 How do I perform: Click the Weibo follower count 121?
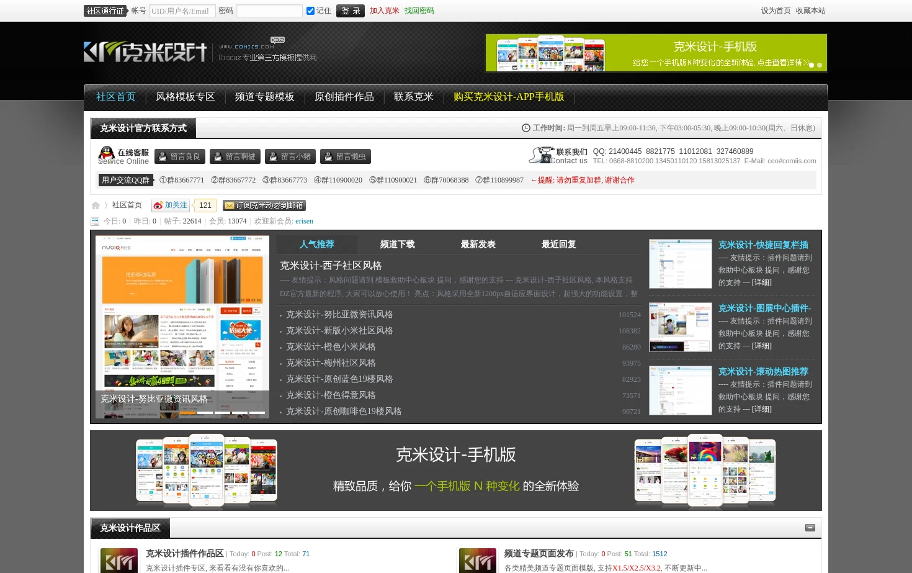205,205
